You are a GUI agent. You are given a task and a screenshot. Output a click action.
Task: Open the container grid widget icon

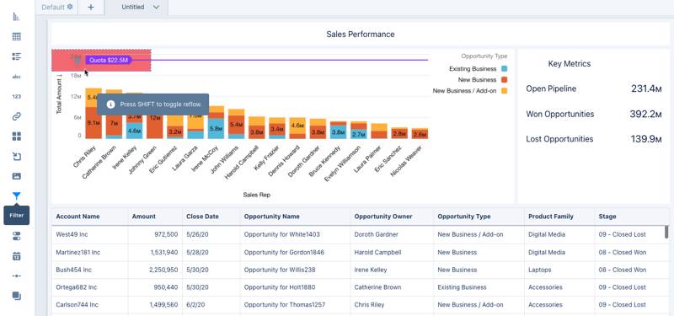coord(16,137)
